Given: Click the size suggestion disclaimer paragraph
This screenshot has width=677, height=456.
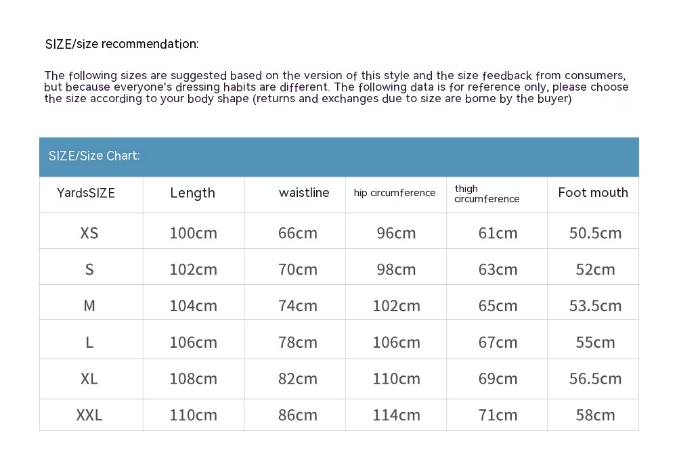Looking at the screenshot, I should (x=336, y=87).
